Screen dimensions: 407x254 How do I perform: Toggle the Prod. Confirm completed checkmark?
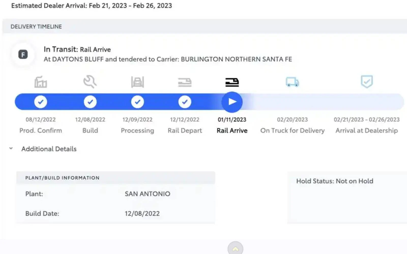point(41,102)
